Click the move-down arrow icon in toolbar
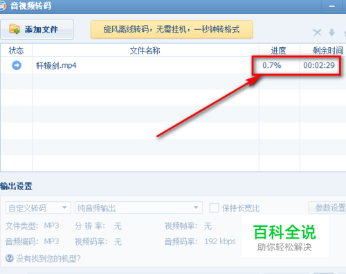The width and height of the screenshot is (346, 274). point(331,33)
